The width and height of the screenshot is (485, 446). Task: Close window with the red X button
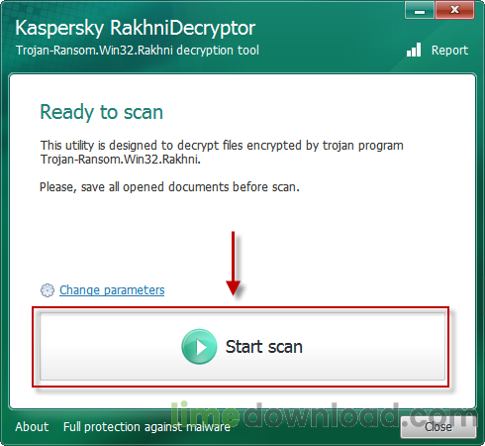(x=454, y=10)
